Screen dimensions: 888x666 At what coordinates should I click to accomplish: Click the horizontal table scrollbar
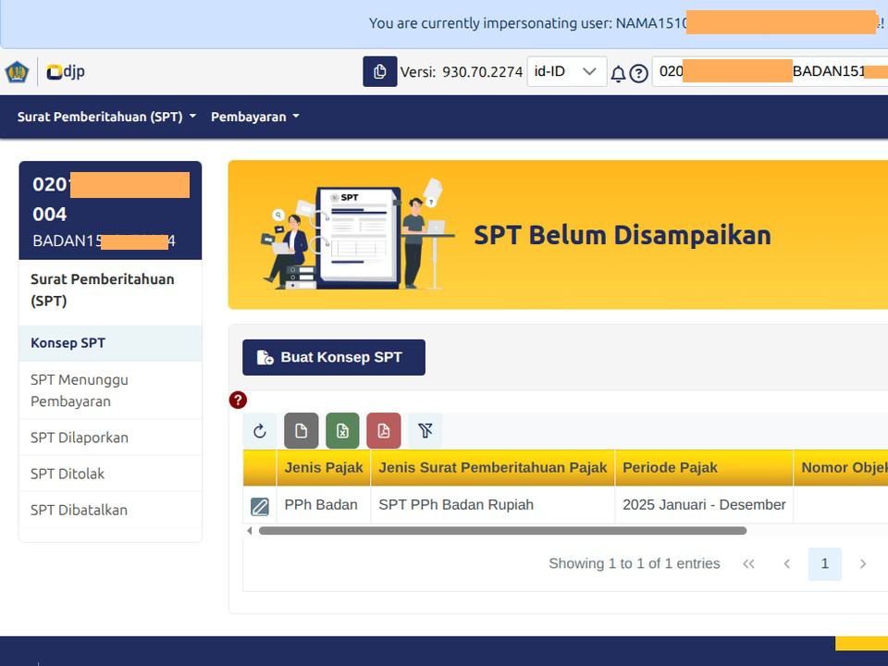point(502,531)
